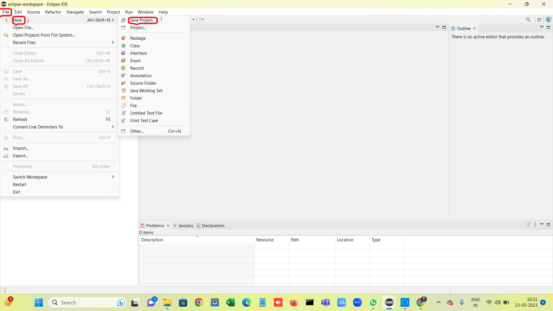Click the Windows taskbar Search box
This screenshot has width=553, height=311.
pyautogui.click(x=87, y=302)
